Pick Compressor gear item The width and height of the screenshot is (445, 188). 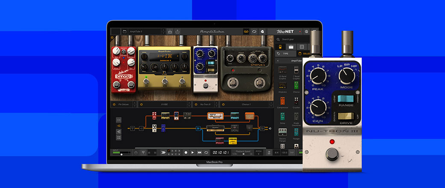pyautogui.click(x=282, y=103)
